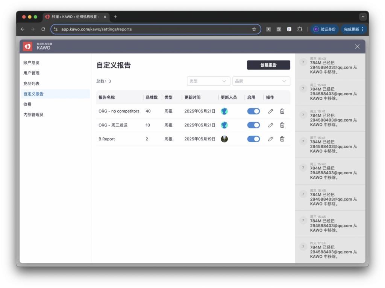Turn off the B Report switch
The width and height of the screenshot is (385, 288).
coord(253,139)
